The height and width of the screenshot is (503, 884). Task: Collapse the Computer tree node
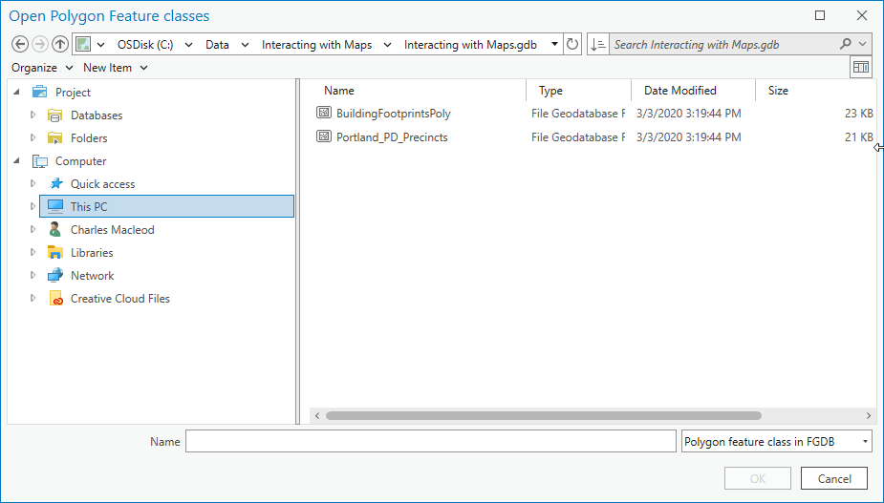18,161
